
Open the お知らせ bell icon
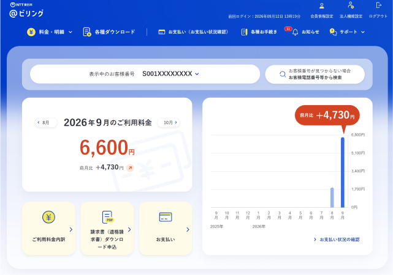(x=296, y=32)
